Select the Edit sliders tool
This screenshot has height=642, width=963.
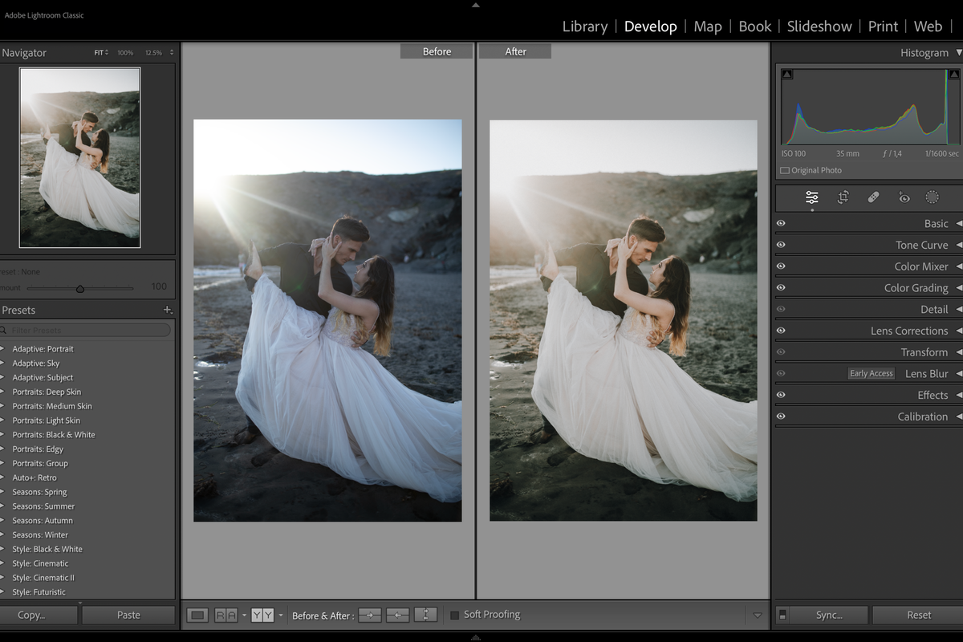[811, 197]
